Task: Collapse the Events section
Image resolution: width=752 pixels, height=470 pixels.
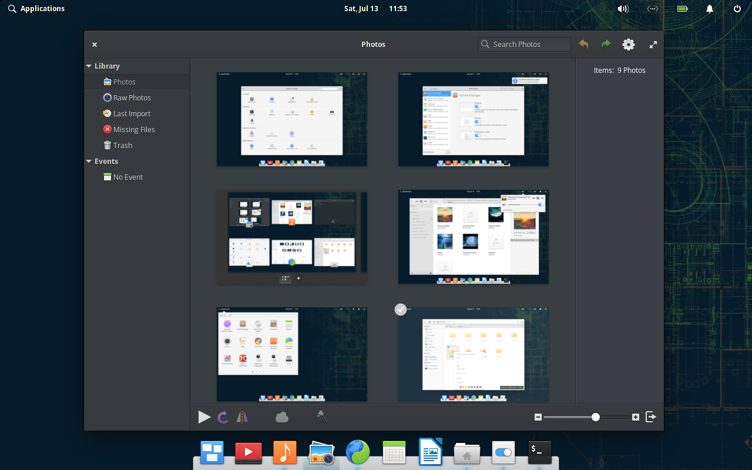Action: tap(89, 162)
